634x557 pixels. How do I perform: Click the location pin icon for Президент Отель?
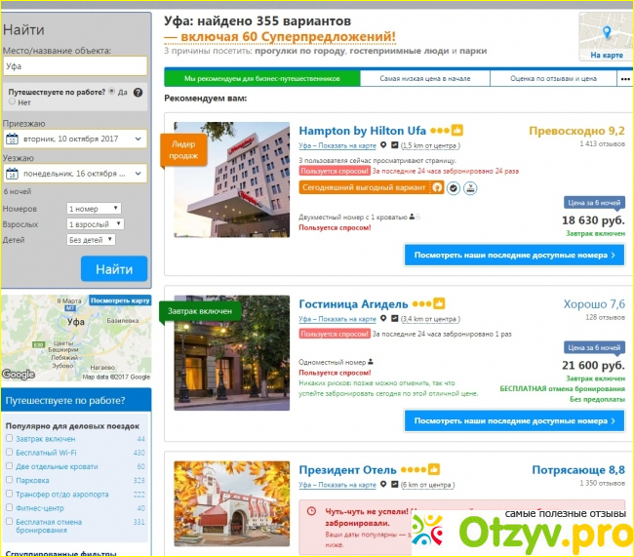tap(383, 484)
